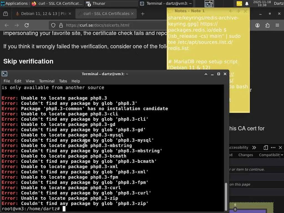Go forward with the browser forward arrow

17,25
